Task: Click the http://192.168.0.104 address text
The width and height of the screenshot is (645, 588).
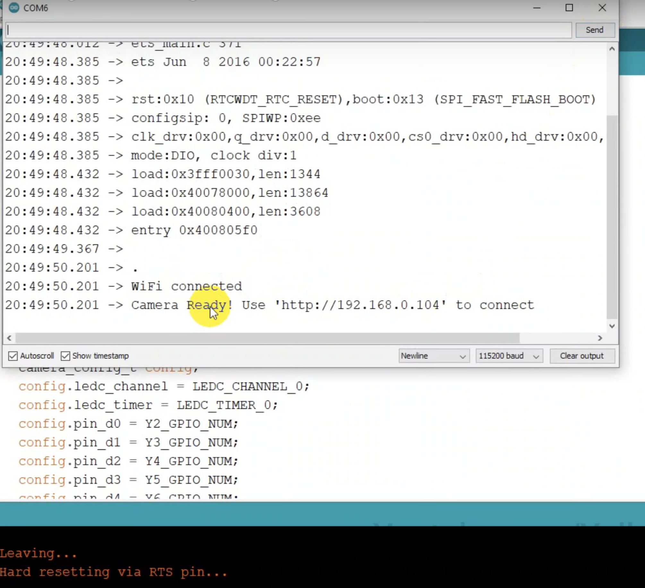Action: click(x=360, y=305)
